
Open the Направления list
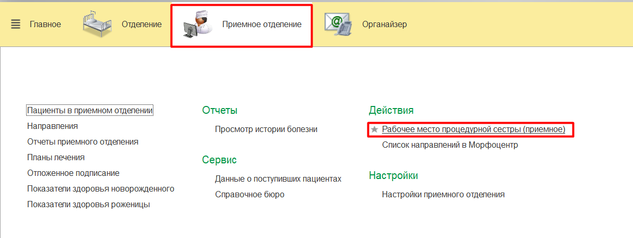tap(52, 126)
